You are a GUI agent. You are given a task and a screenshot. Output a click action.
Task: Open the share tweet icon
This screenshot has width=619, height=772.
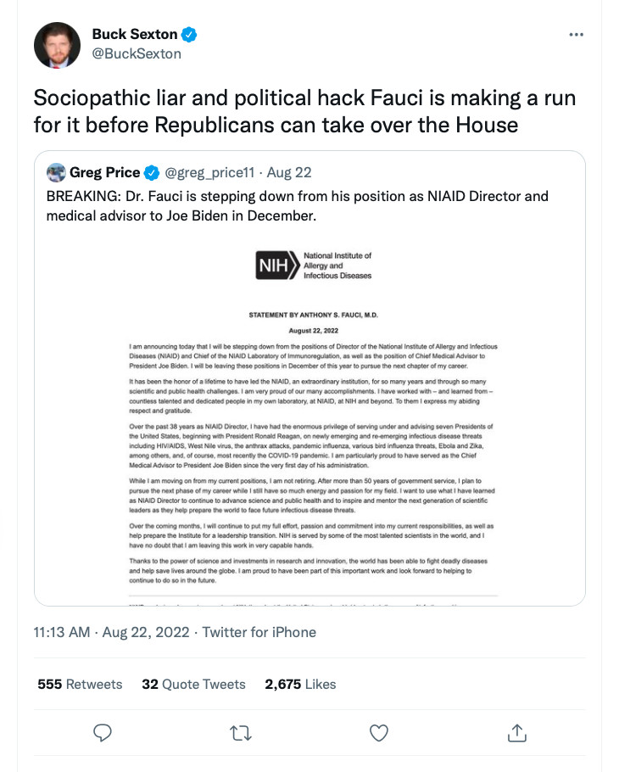coord(516,731)
